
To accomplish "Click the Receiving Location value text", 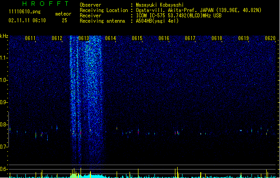I will pyautogui.click(x=199, y=10).
